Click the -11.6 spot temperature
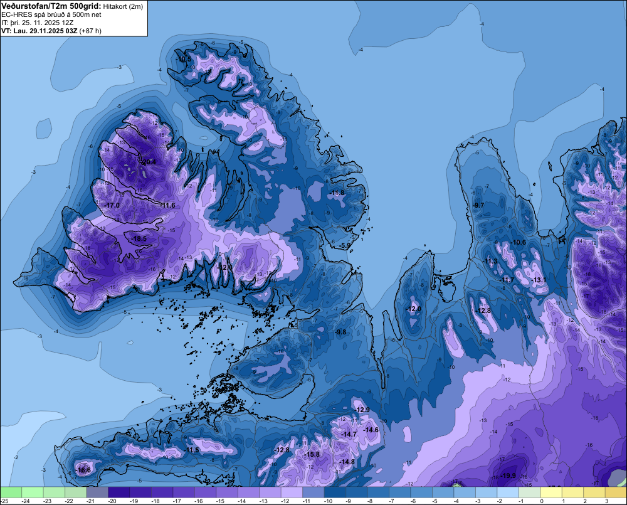Viewport: 627px width, 505px height. click(x=168, y=205)
